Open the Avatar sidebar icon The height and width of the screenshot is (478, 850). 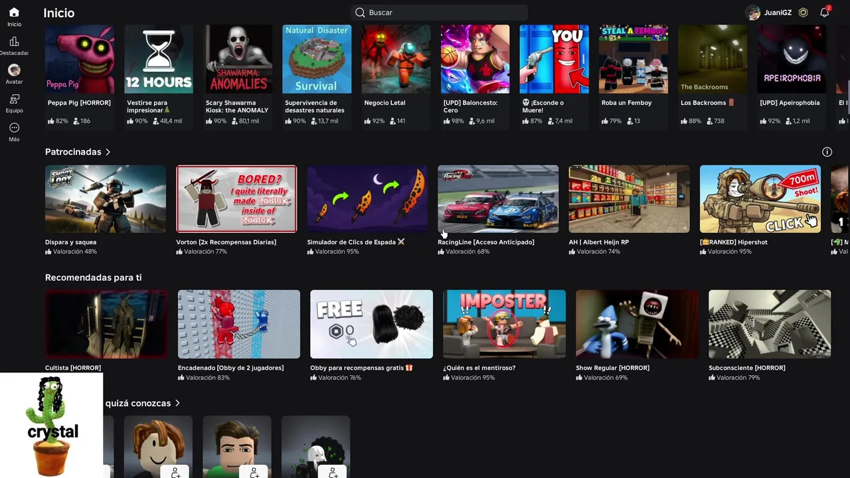(x=14, y=74)
